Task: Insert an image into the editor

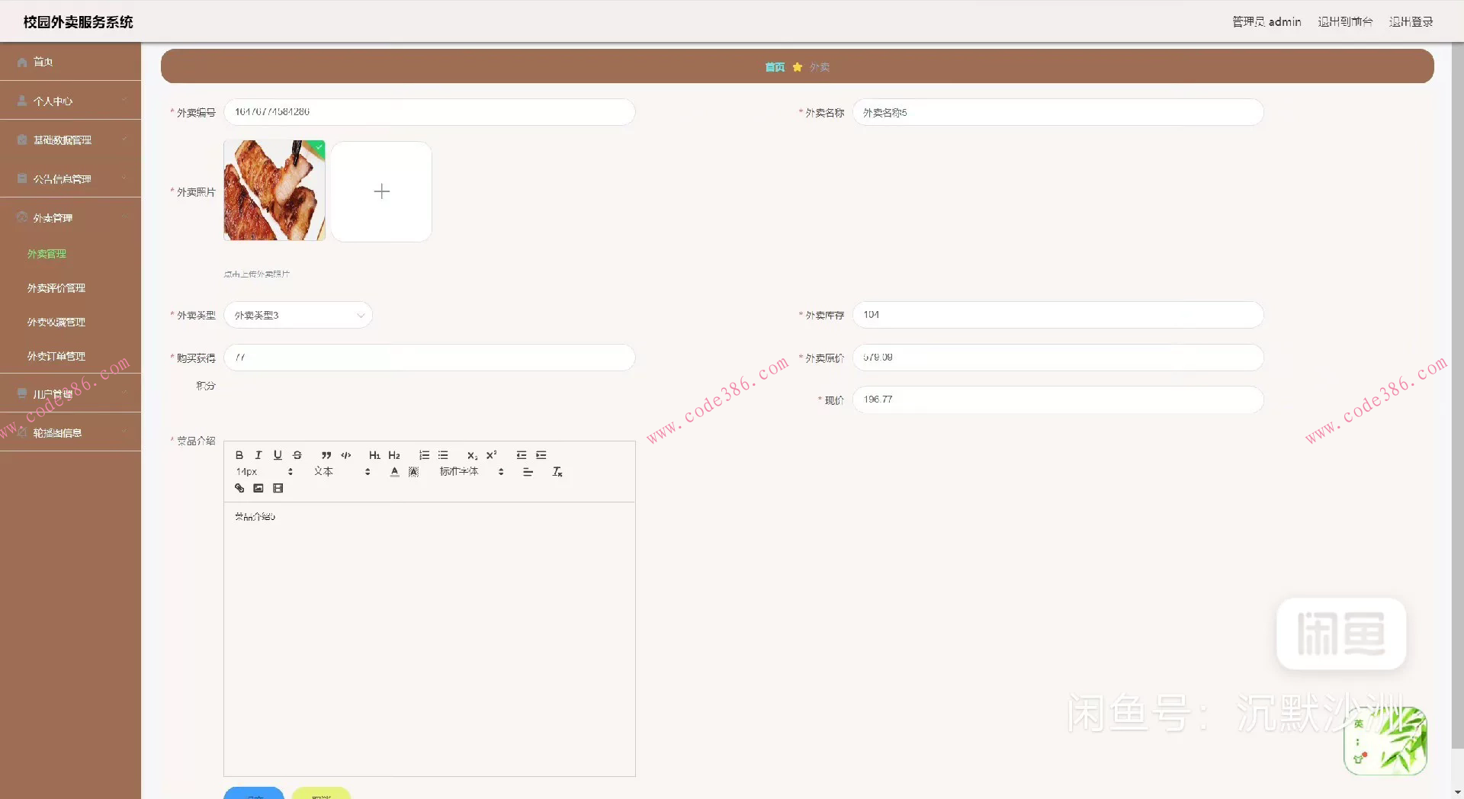Action: (x=258, y=488)
